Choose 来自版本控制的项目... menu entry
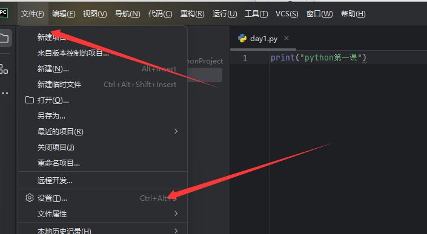Viewport: 427px width, 234px height. (103, 53)
